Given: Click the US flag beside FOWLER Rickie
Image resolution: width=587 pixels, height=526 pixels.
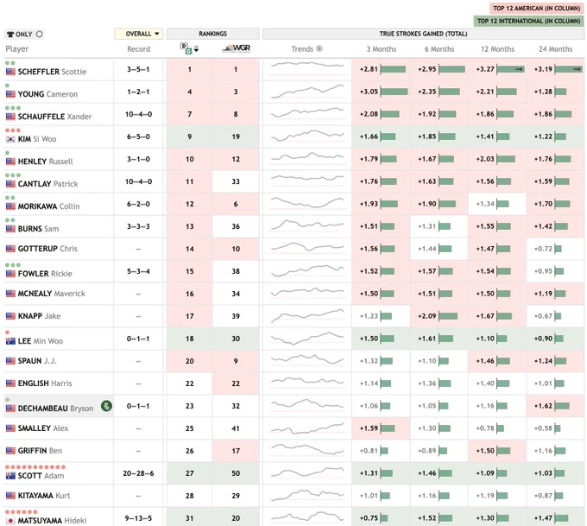Looking at the screenshot, I should click(x=10, y=274).
